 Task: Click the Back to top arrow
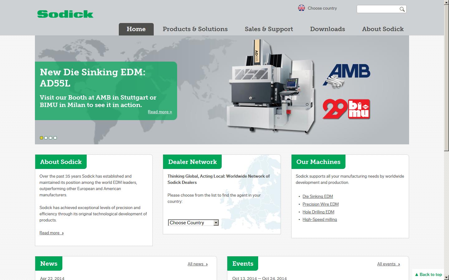point(428,274)
